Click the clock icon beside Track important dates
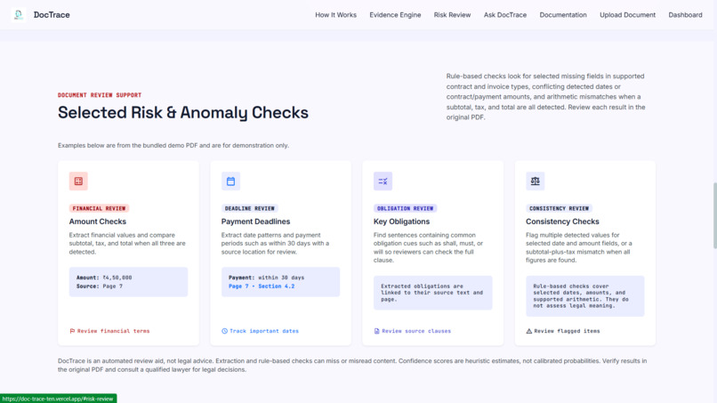This screenshot has height=403, width=717. [224, 331]
